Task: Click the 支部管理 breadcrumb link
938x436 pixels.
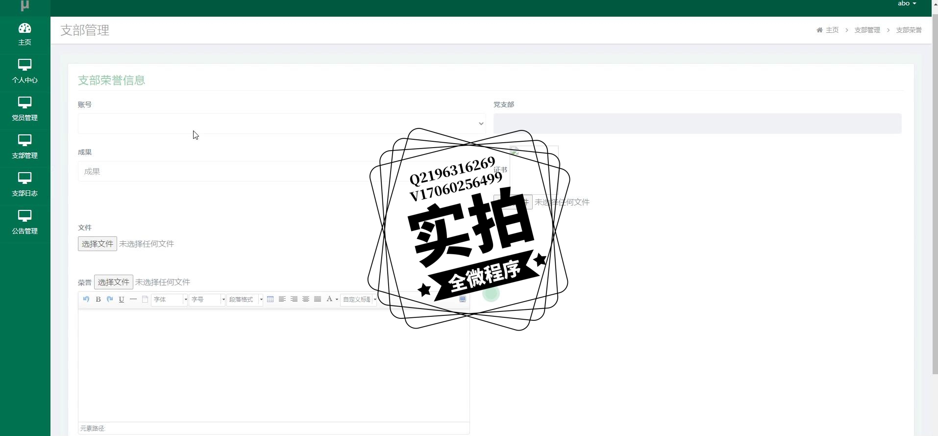Action: [x=867, y=30]
